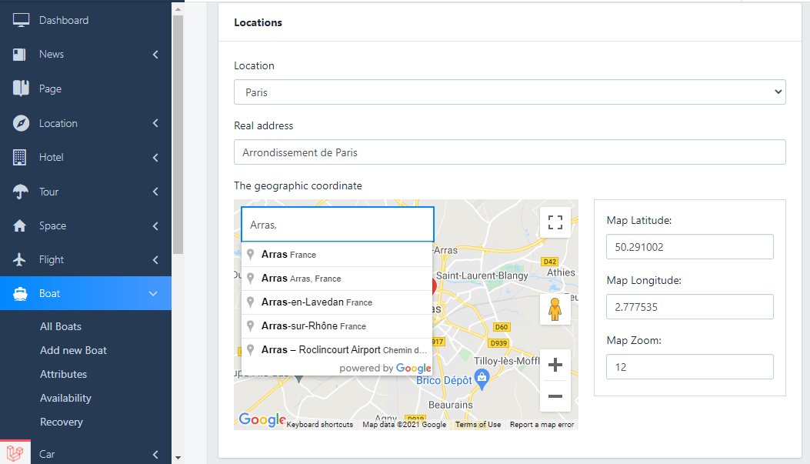Image resolution: width=810 pixels, height=464 pixels.
Task: Select Add new Boat menu item
Action: (x=73, y=350)
